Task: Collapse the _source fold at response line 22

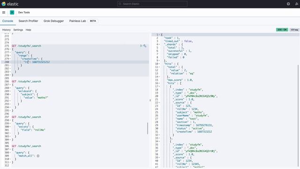Action: (x=159, y=102)
